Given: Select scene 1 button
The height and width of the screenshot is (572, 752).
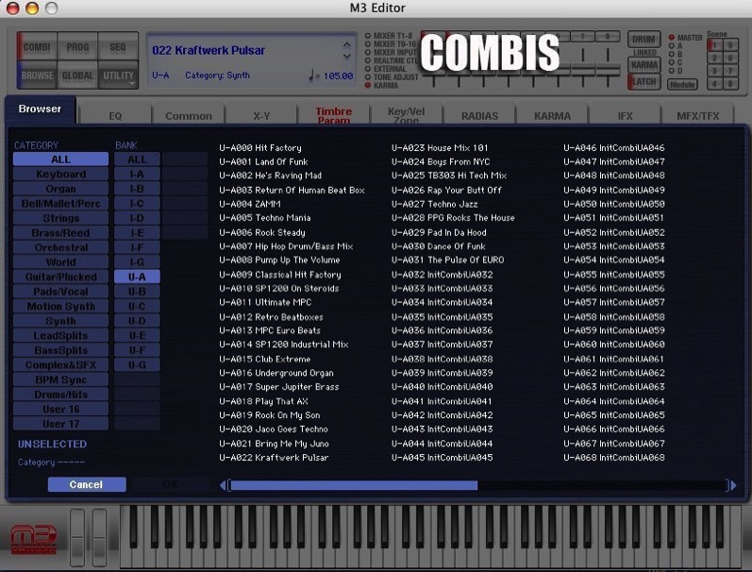Looking at the screenshot, I should click(714, 45).
